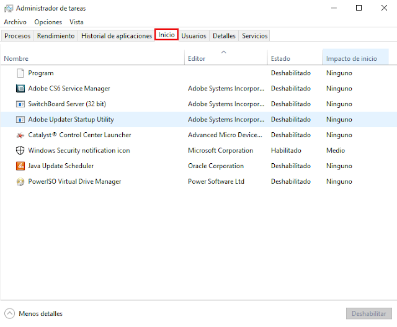Open the Opciones menu
This screenshot has width=397, height=327.
48,22
